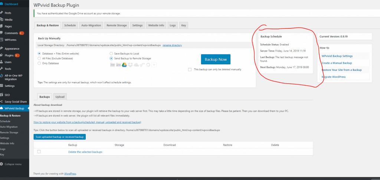Choose Send Backup to Remote Storage
380x180 pixels.
pyautogui.click(x=111, y=58)
